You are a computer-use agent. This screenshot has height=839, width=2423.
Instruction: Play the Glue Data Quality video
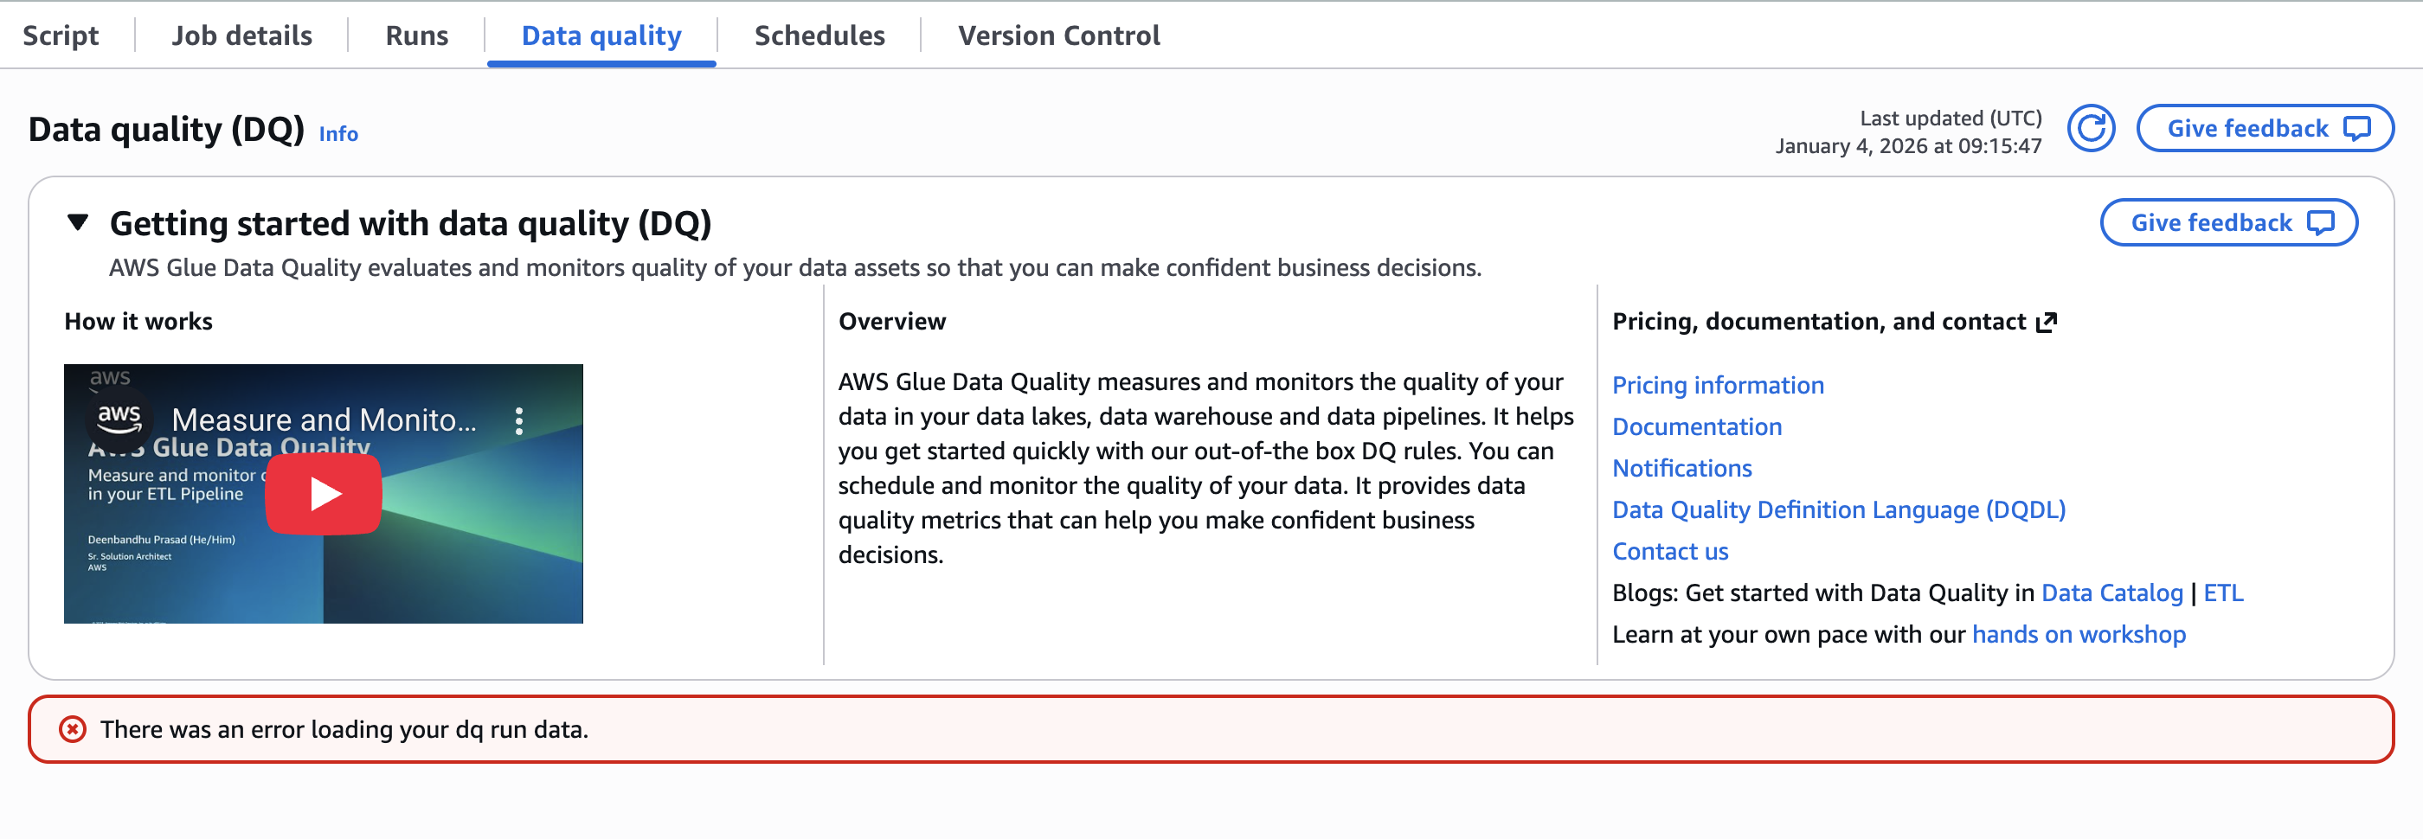[x=324, y=494]
